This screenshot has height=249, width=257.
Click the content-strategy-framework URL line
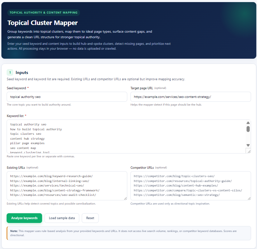(55, 190)
